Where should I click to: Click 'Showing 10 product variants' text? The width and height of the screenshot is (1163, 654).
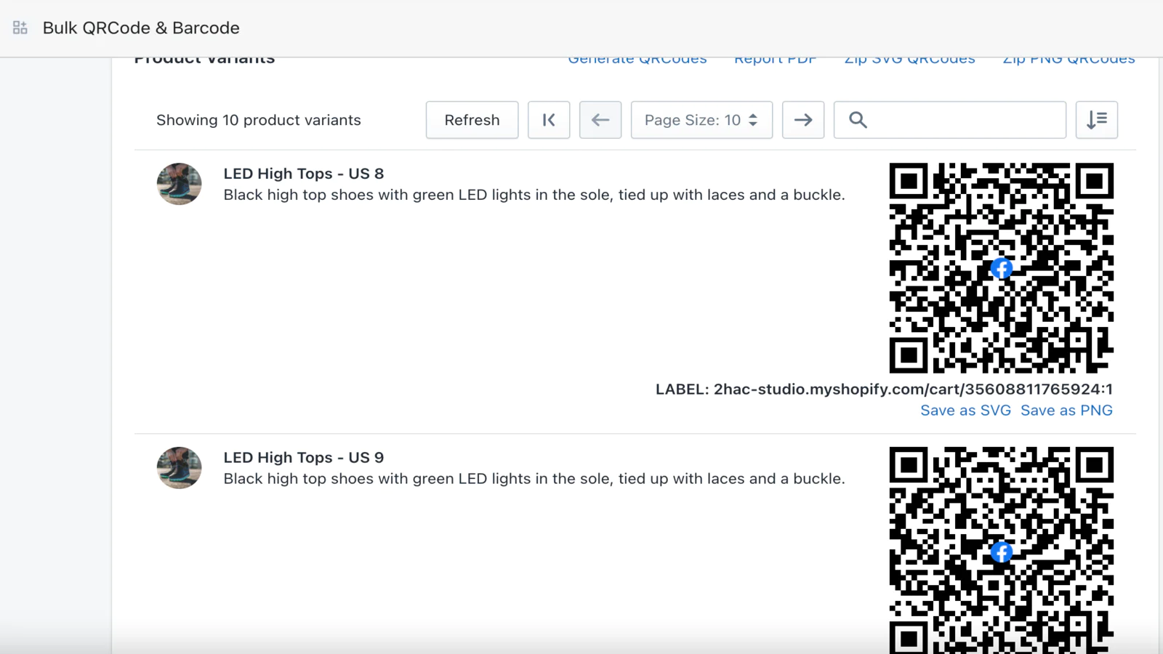click(x=259, y=120)
